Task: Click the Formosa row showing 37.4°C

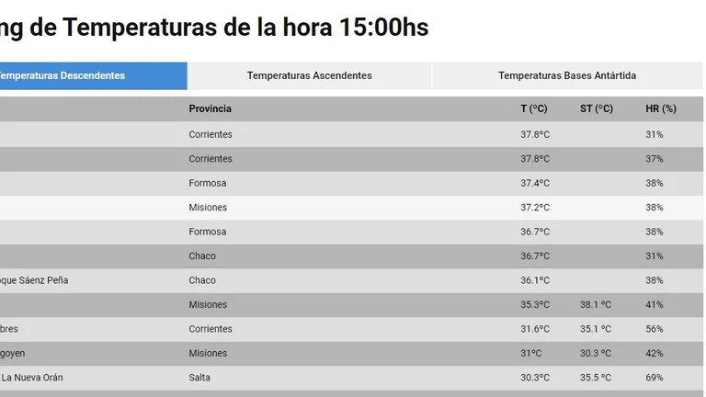Action: pos(352,183)
